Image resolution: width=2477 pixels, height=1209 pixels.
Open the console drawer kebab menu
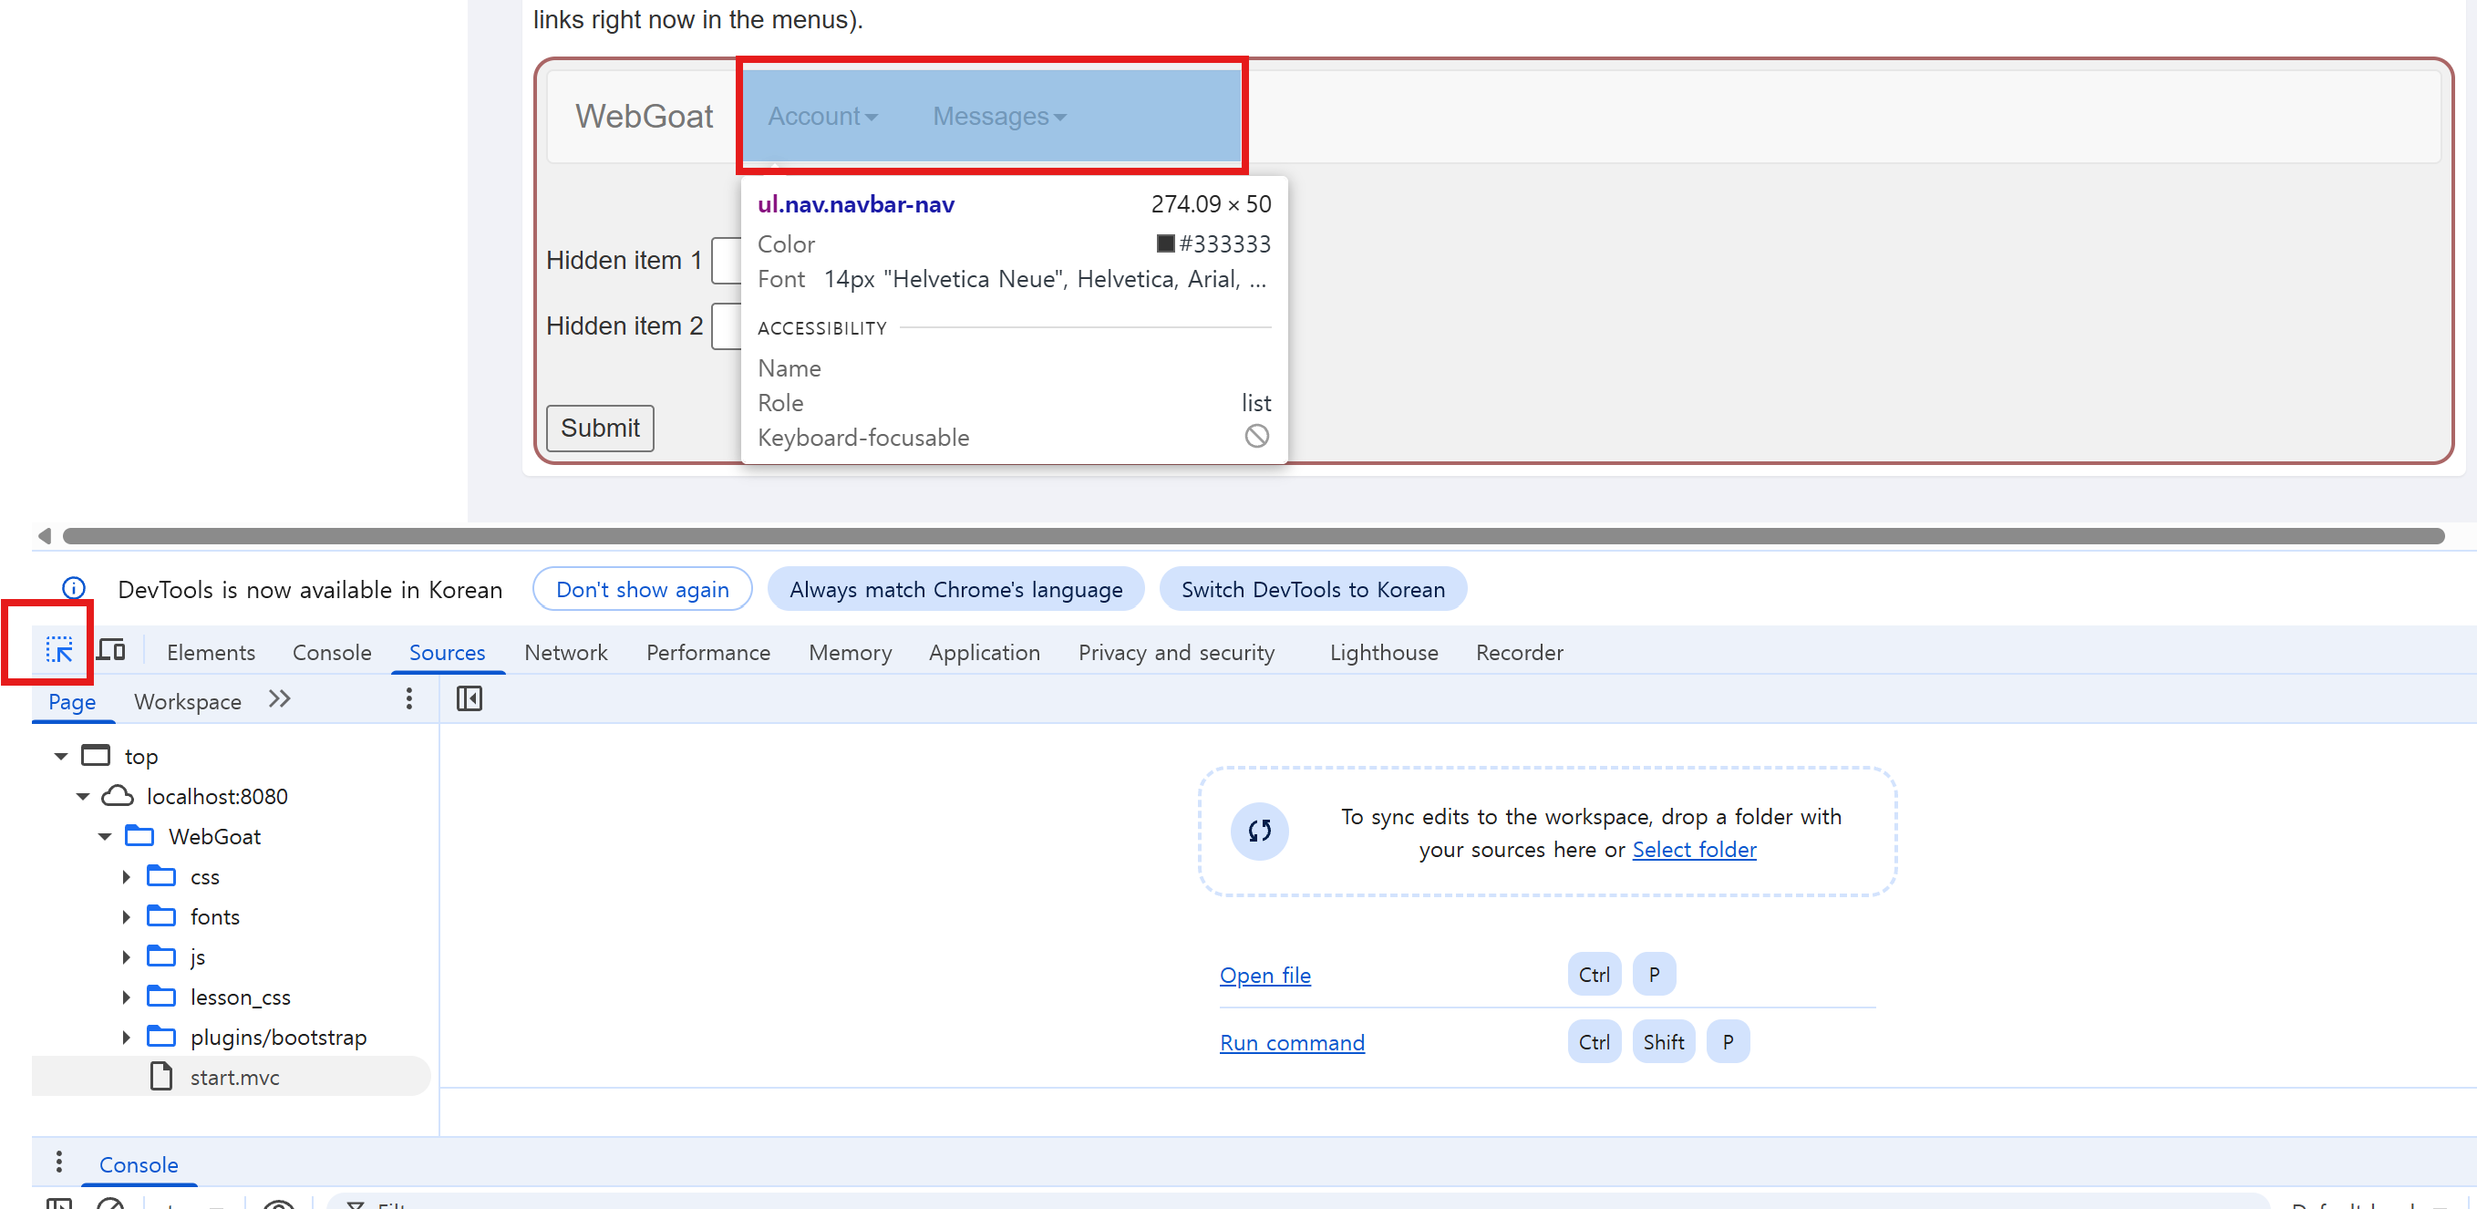(x=58, y=1161)
